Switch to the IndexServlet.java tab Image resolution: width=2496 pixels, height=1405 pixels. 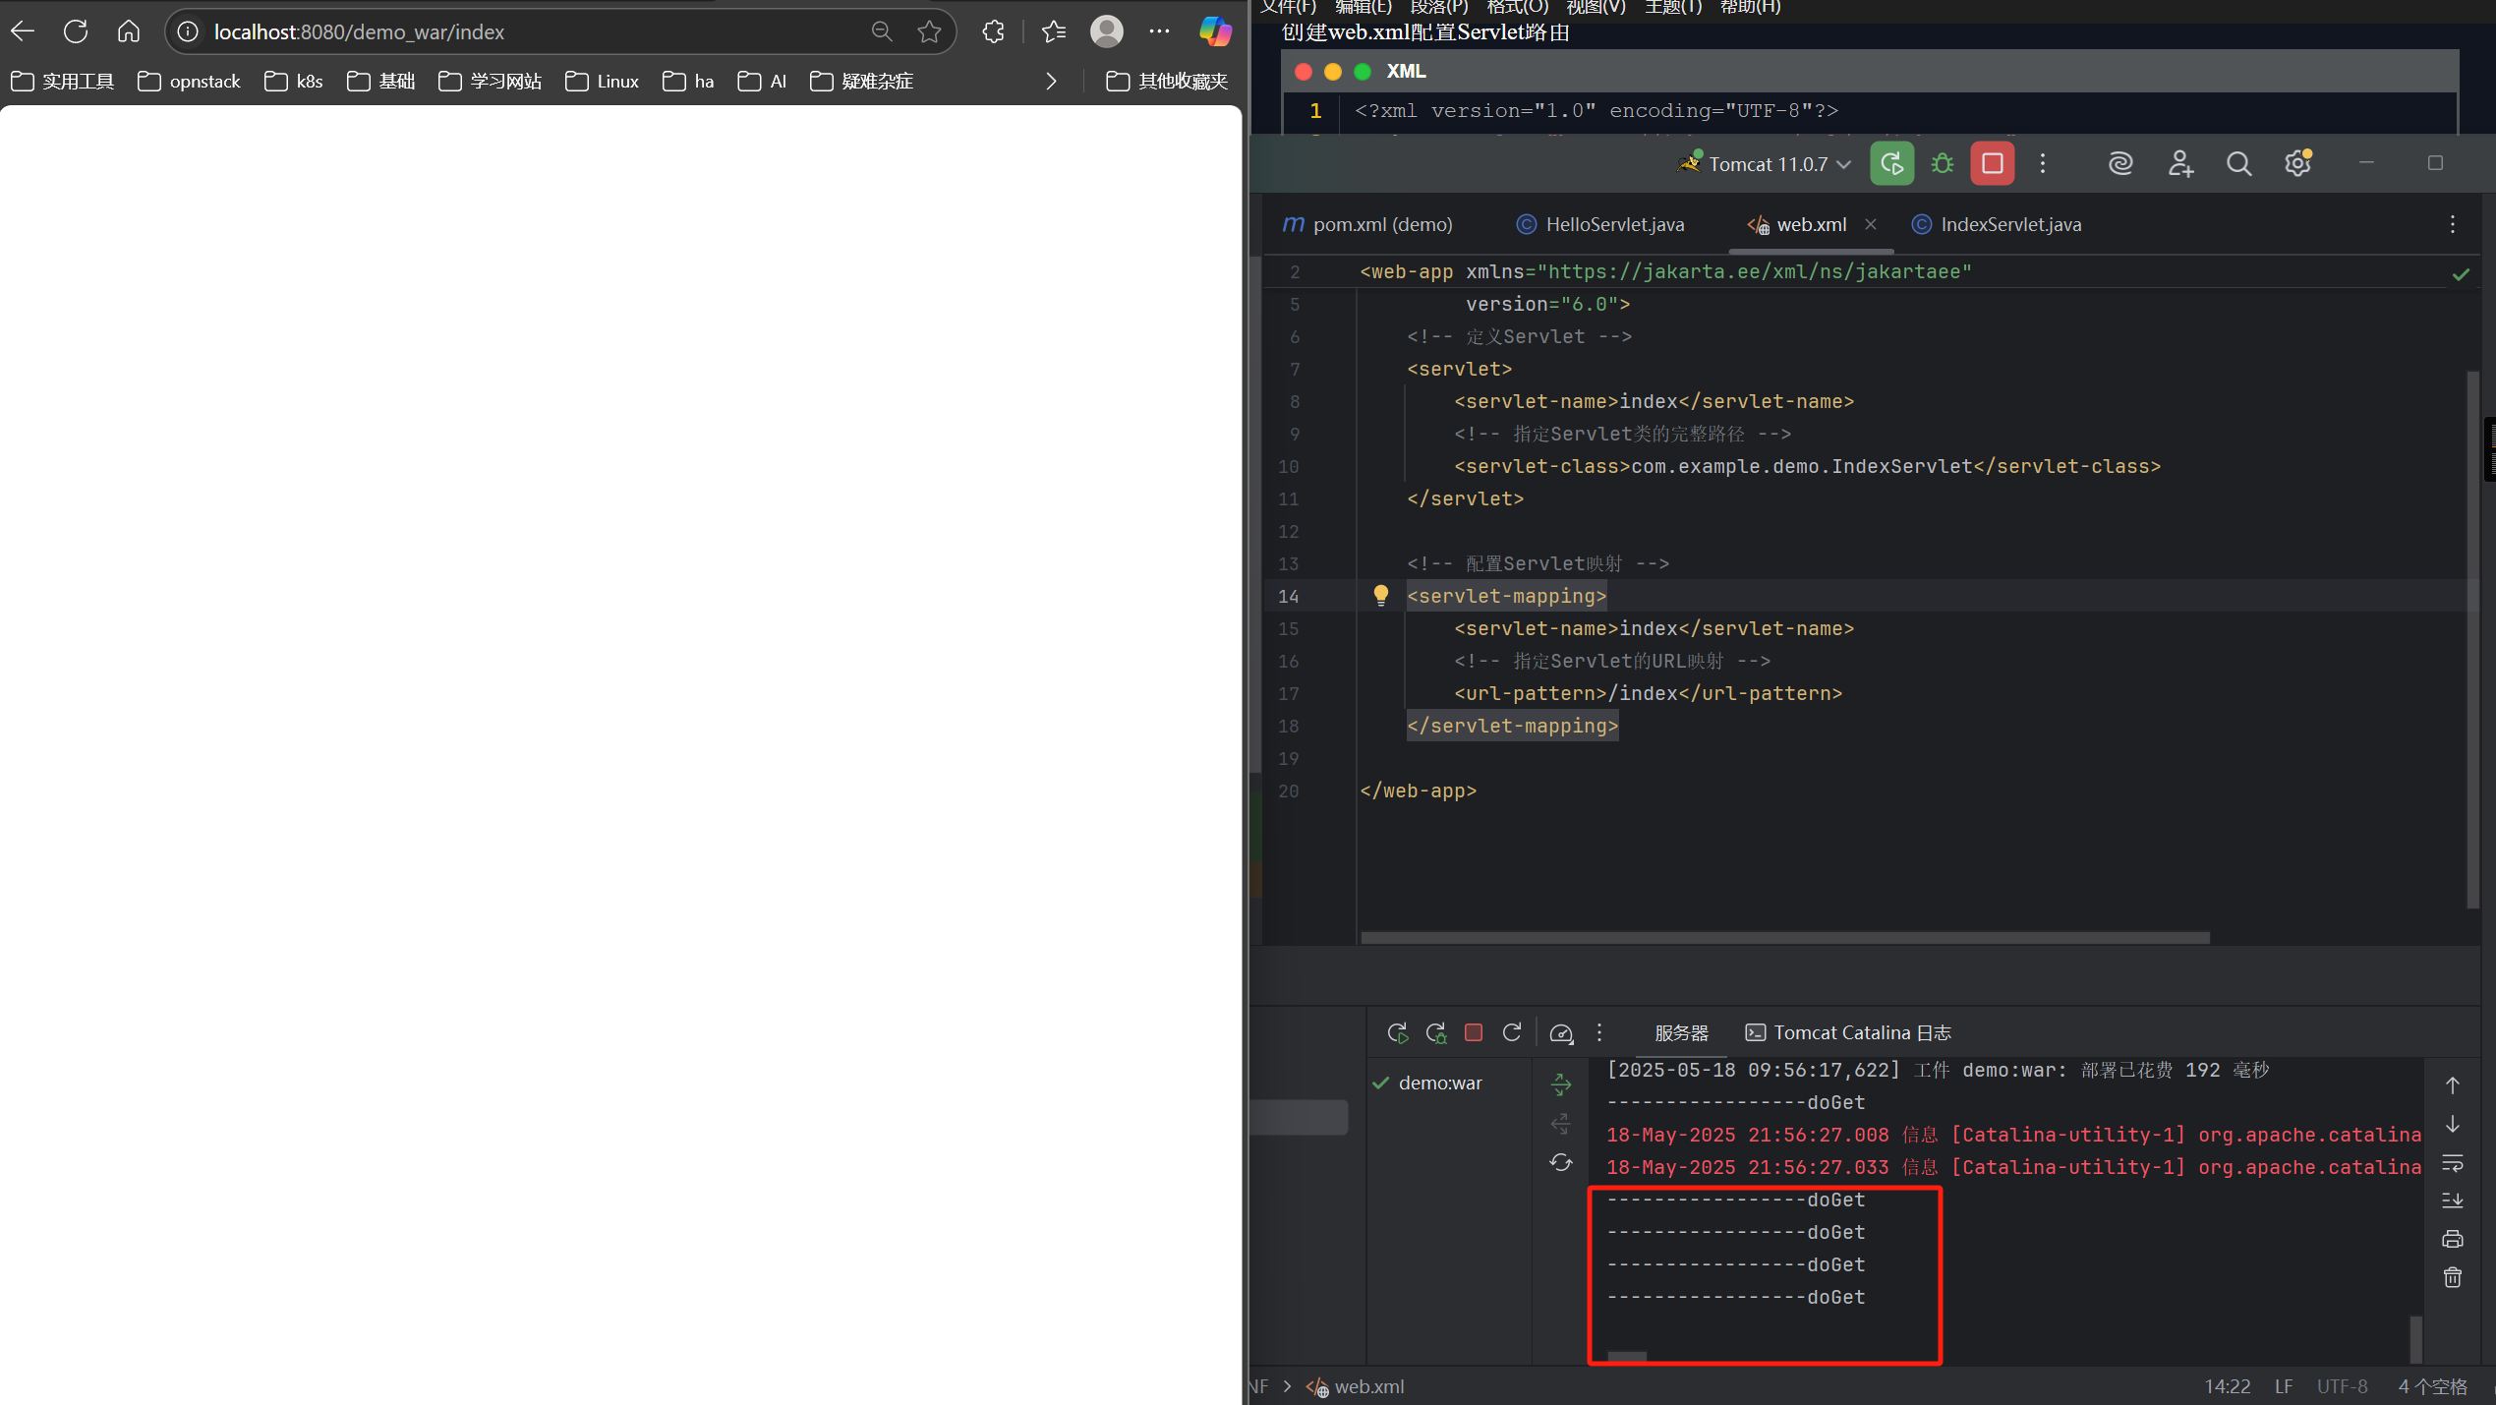pyautogui.click(x=1997, y=224)
